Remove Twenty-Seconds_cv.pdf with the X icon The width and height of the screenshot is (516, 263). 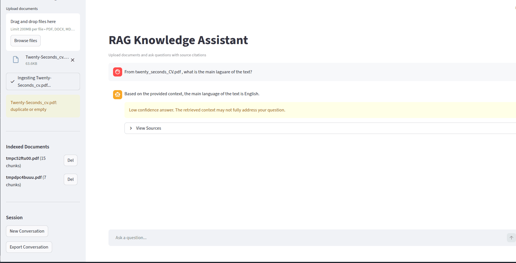(72, 60)
